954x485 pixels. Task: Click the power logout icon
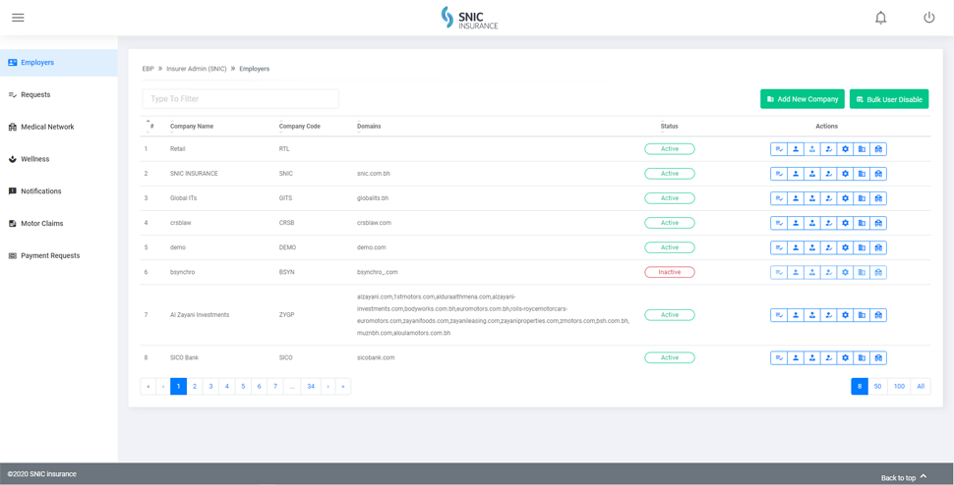click(x=929, y=18)
